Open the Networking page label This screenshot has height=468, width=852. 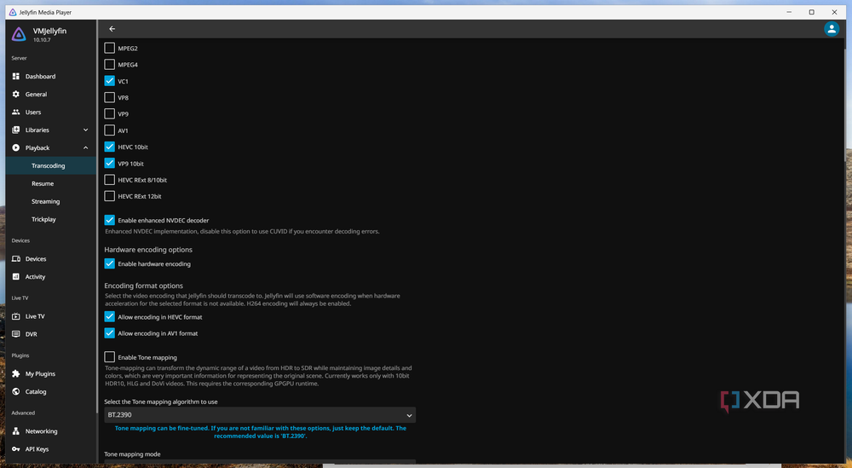(x=41, y=431)
